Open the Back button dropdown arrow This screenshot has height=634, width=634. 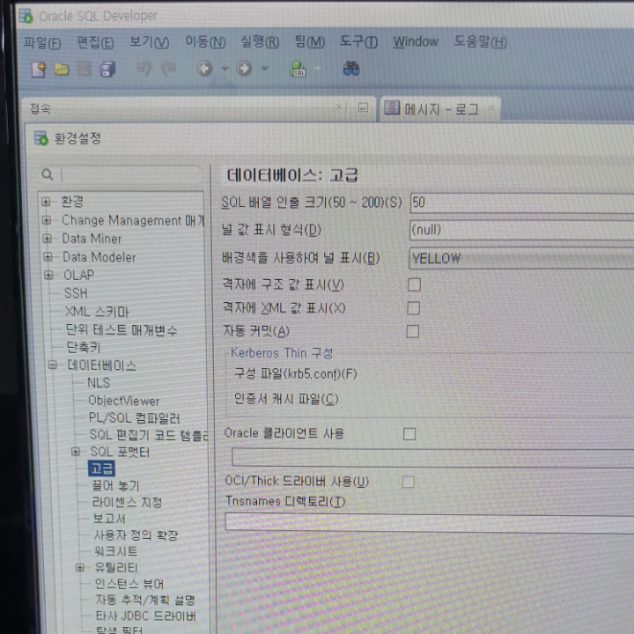click(x=225, y=69)
